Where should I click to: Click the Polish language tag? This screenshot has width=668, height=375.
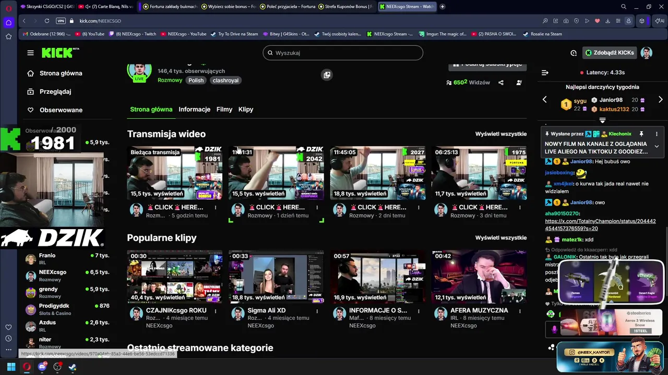click(196, 80)
